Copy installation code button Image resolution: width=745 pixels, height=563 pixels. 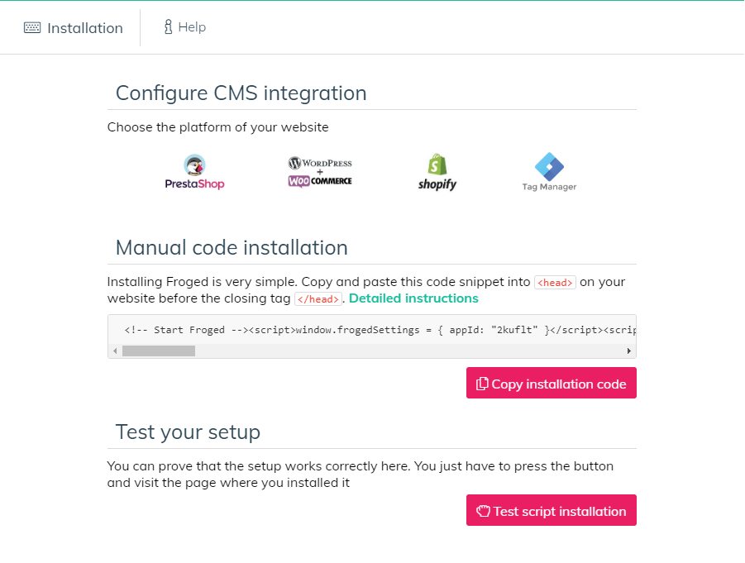coord(552,383)
